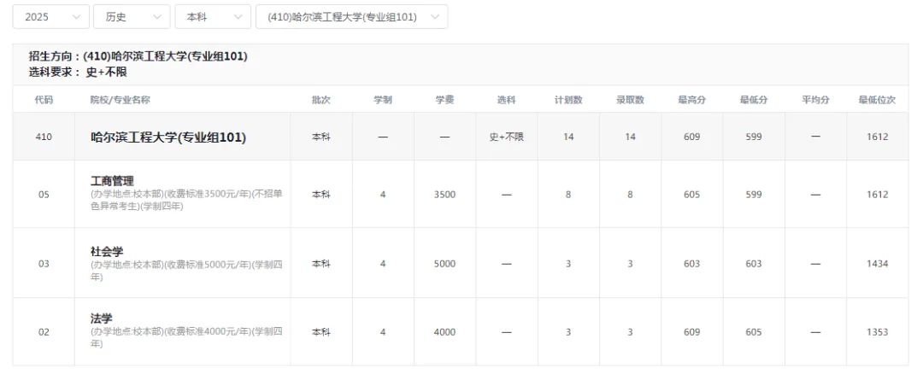Click the 法学 major name
Viewport: 923px width, 374px height.
(101, 318)
